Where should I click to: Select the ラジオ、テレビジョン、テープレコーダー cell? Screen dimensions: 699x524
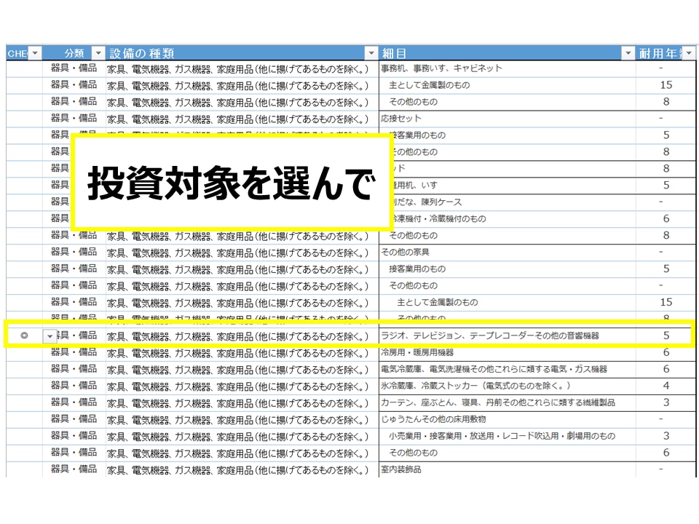507,336
